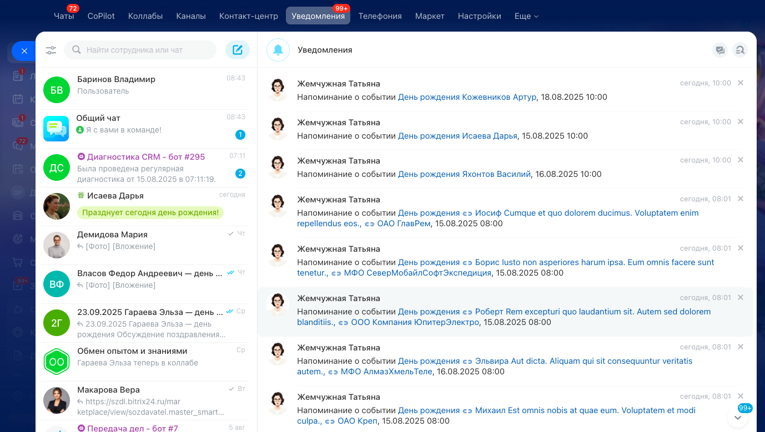Viewport: 765px width, 432px height.
Task: Open the Власов Федор Андреевич chat
Action: (x=147, y=284)
